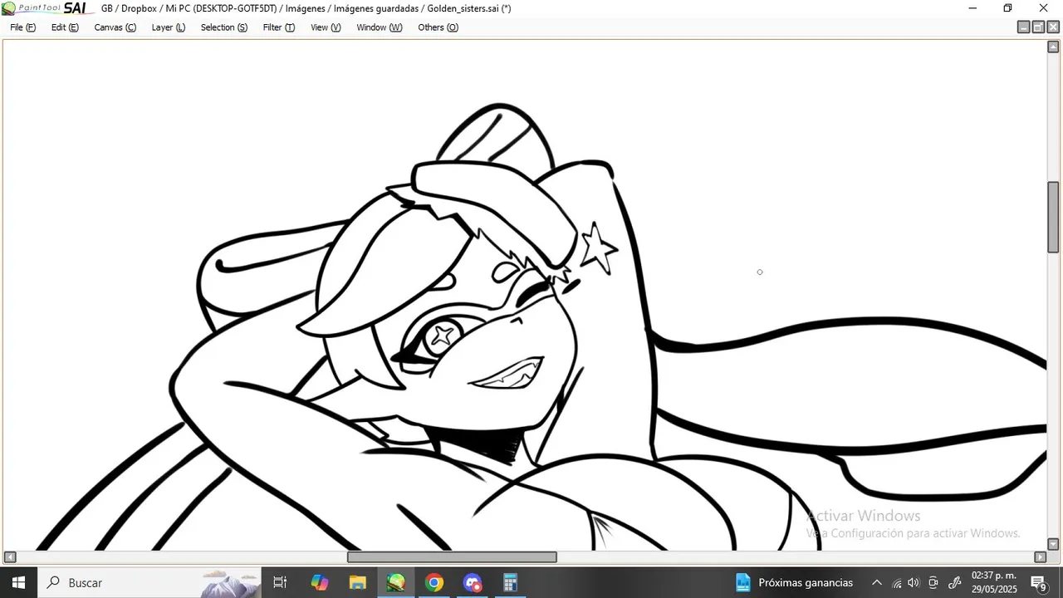Click the canvas vertical scrollbar down arrow

point(1053,544)
